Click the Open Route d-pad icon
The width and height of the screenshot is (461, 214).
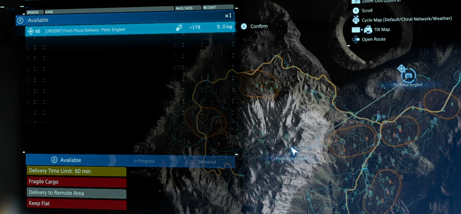[356, 40]
